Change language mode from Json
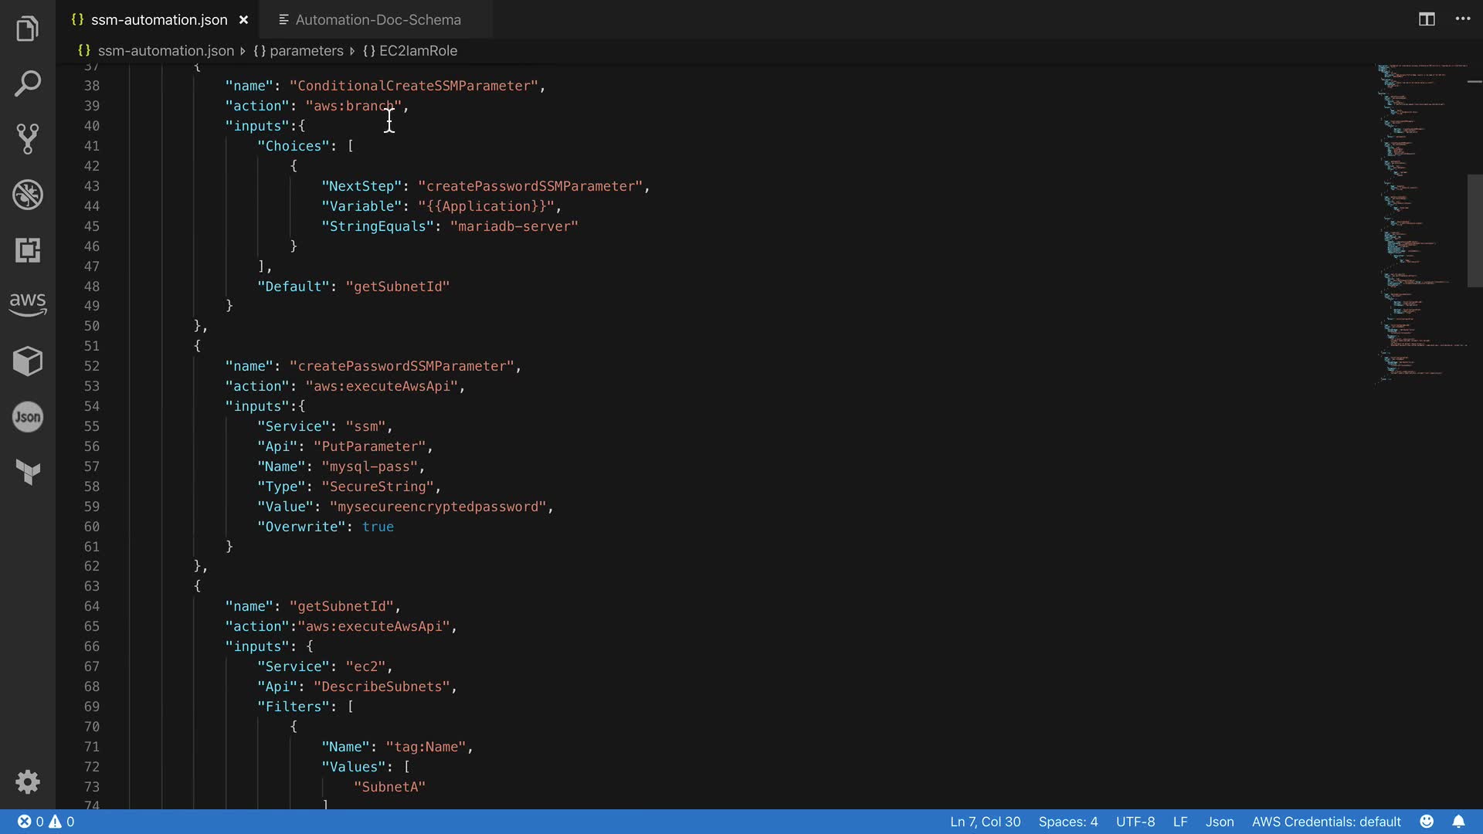This screenshot has height=834, width=1483. point(1220,822)
